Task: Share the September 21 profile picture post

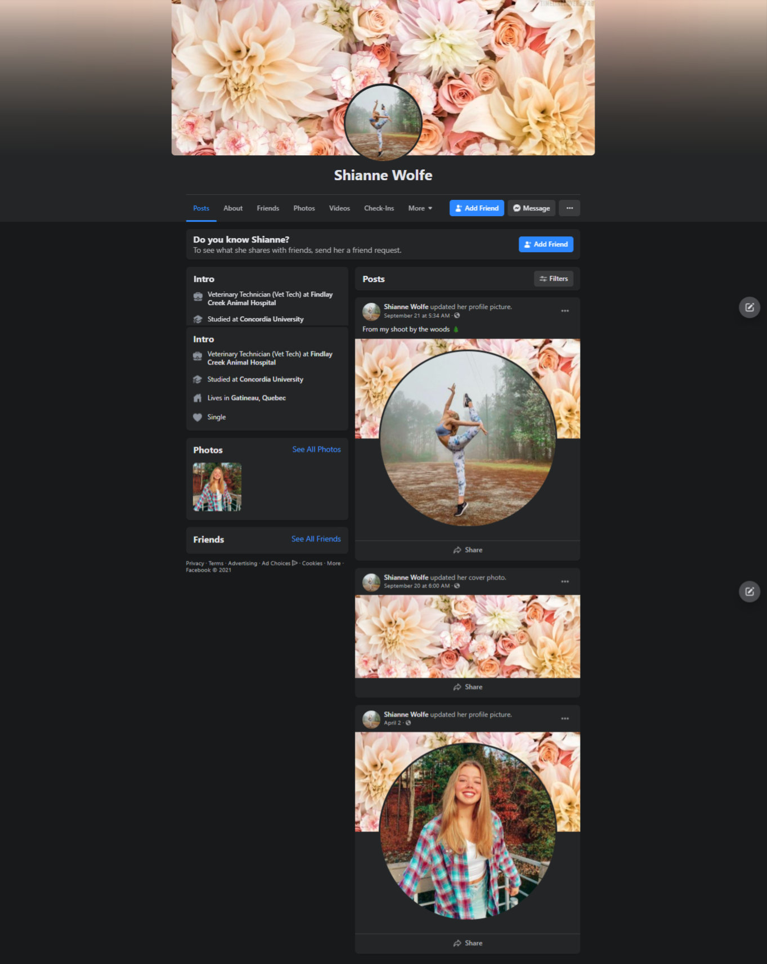Action: 468,550
